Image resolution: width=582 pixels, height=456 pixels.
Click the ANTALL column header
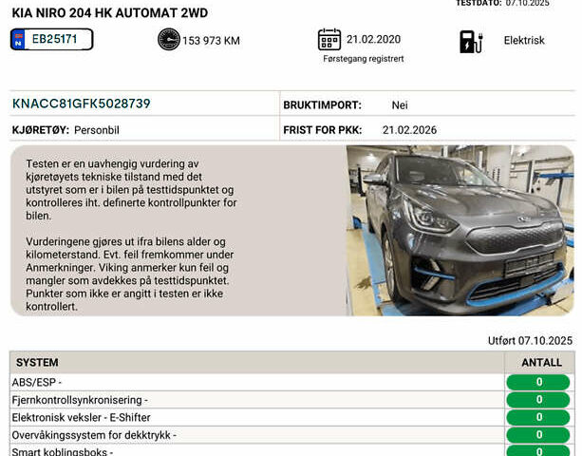point(541,362)
